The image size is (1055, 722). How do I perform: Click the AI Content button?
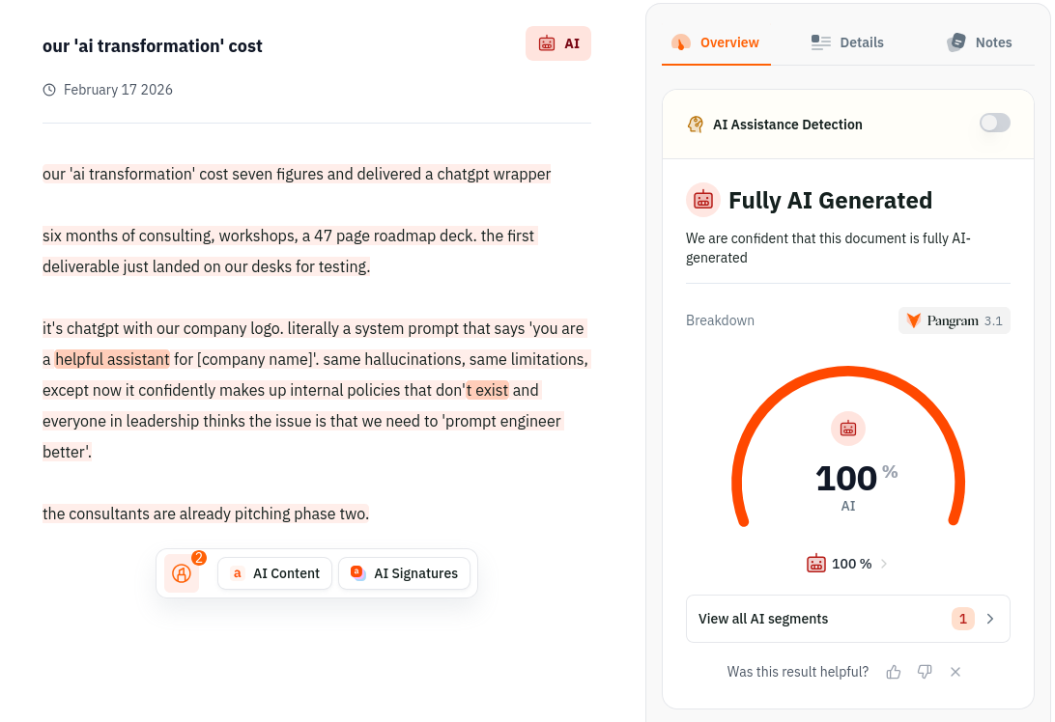(x=274, y=573)
